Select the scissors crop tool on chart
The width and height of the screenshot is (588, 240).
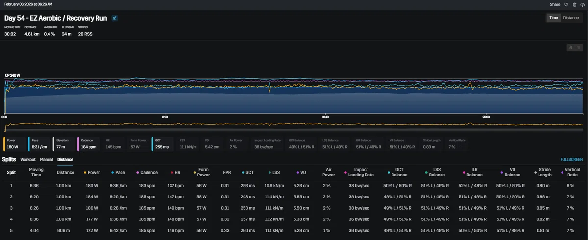point(570,47)
